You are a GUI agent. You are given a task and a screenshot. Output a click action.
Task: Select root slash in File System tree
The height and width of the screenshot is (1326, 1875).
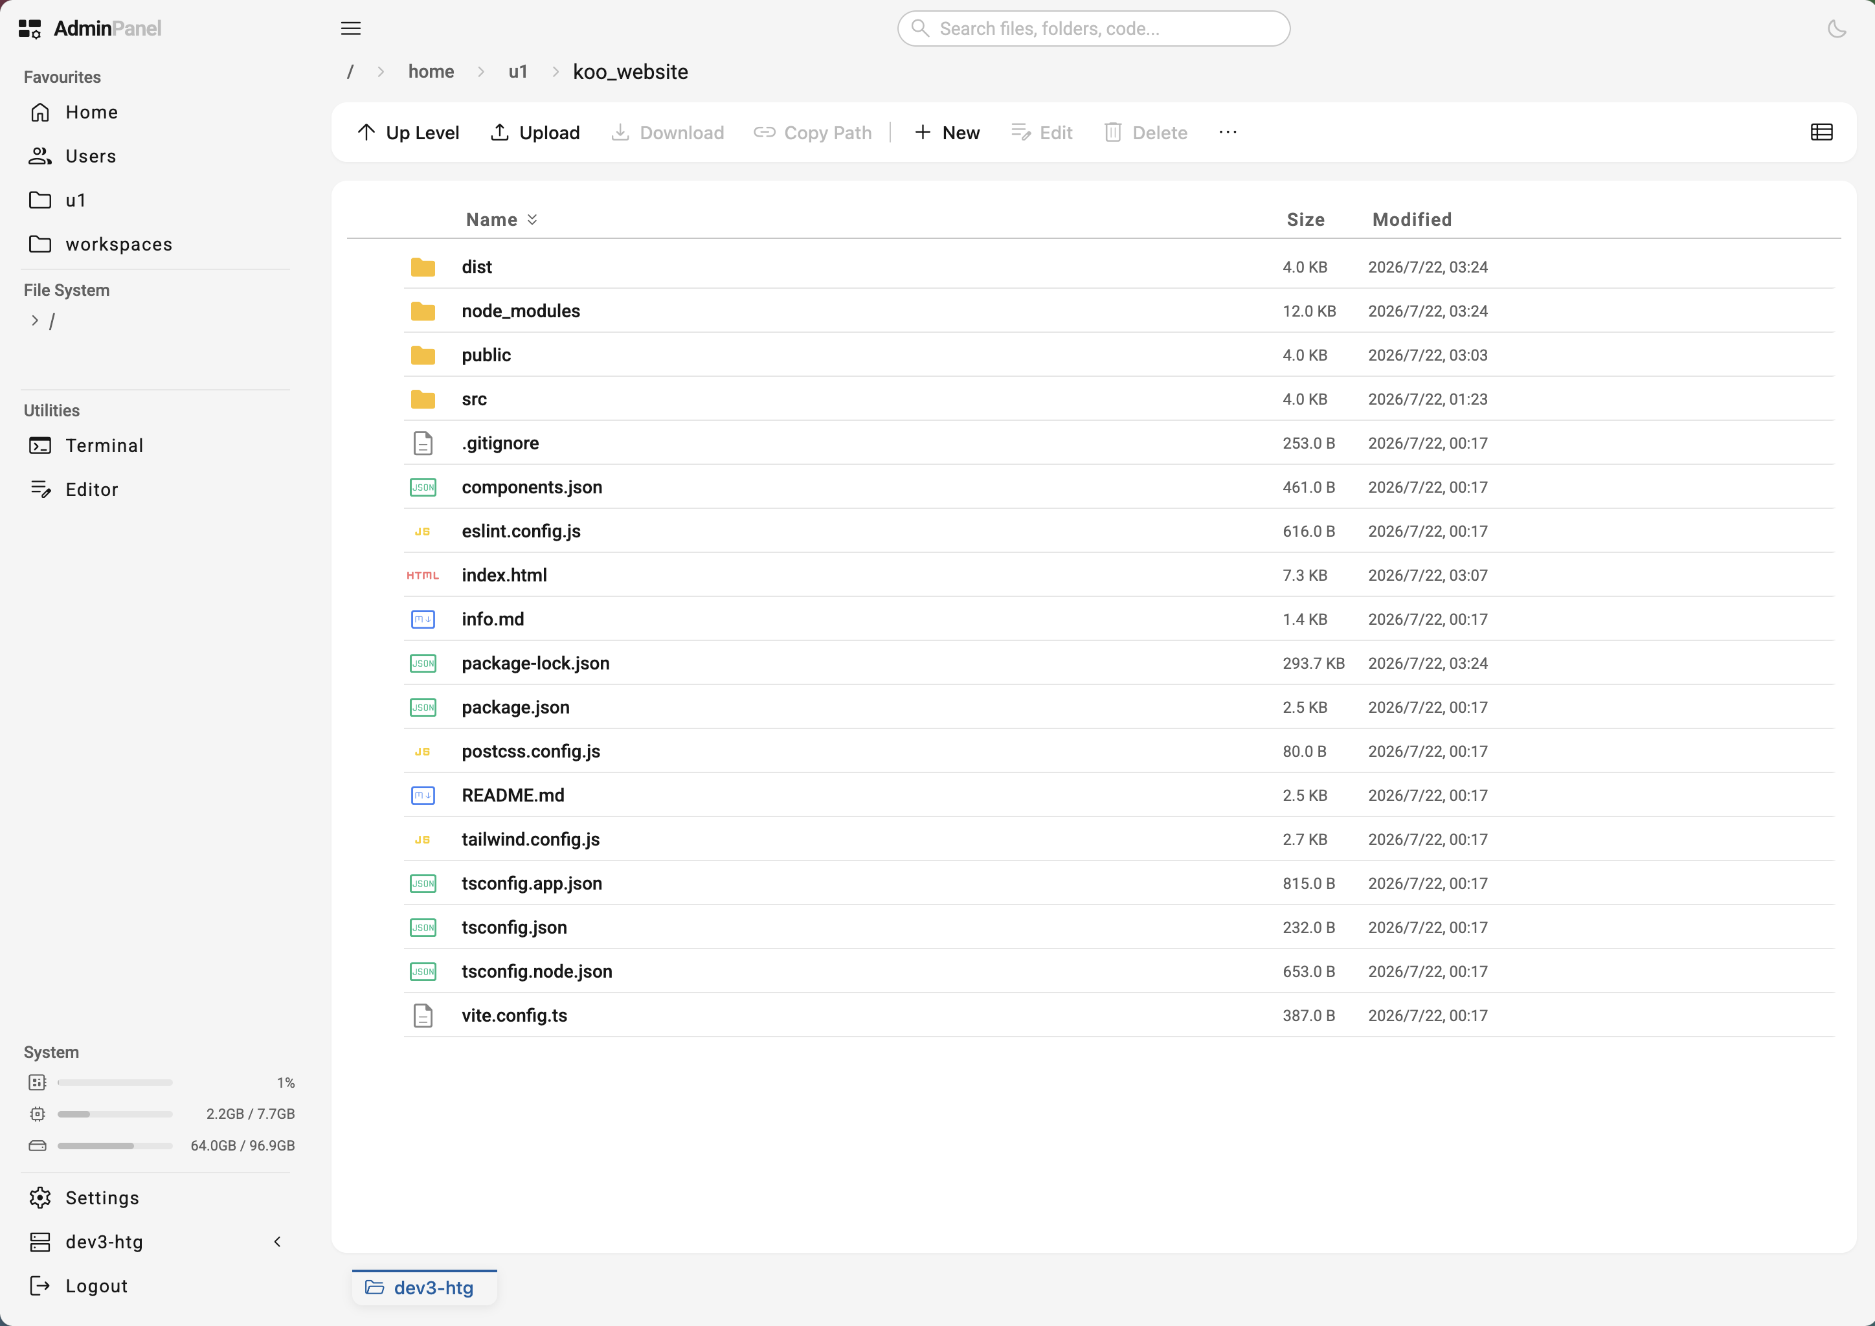[52, 322]
